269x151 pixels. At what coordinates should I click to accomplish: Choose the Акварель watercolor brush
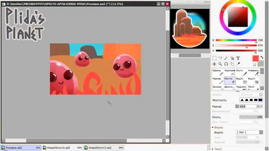pyautogui.click(x=253, y=72)
